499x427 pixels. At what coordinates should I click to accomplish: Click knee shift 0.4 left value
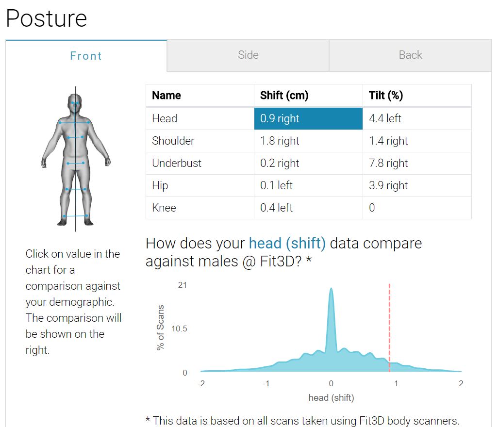308,208
